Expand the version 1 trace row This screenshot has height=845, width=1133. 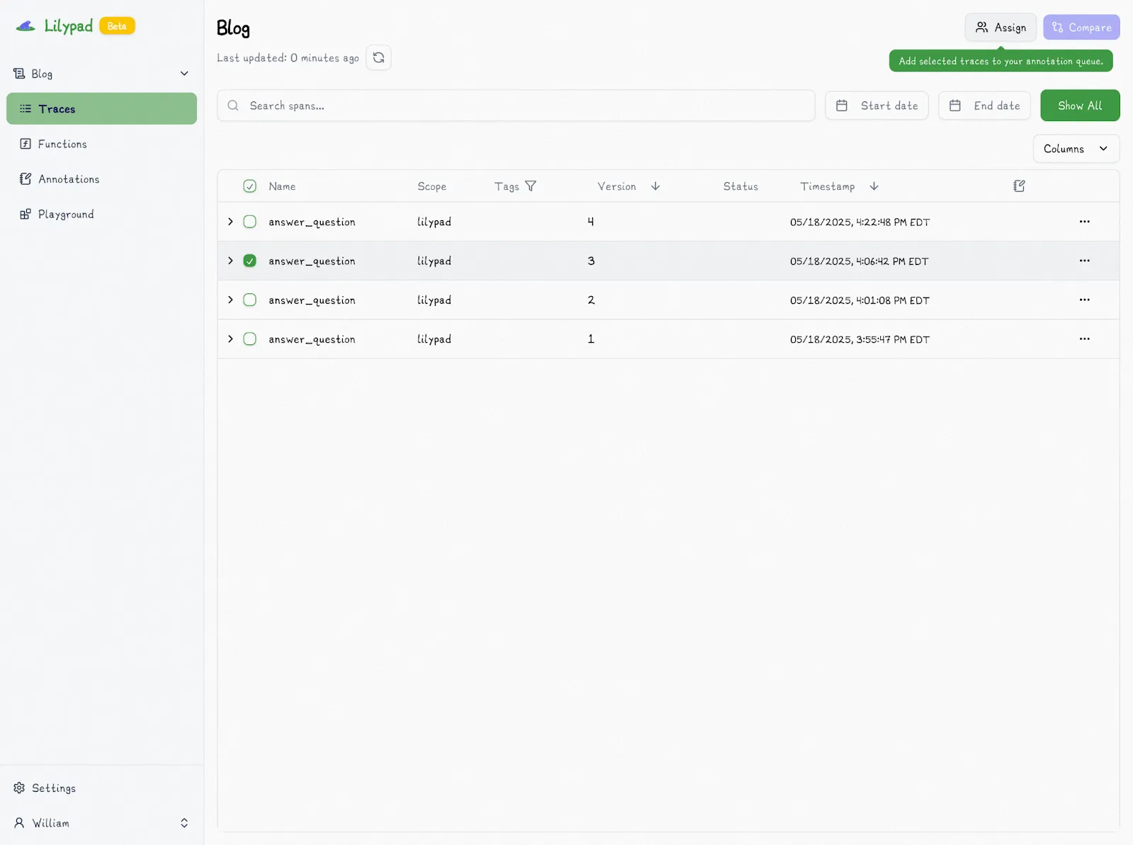(x=229, y=339)
